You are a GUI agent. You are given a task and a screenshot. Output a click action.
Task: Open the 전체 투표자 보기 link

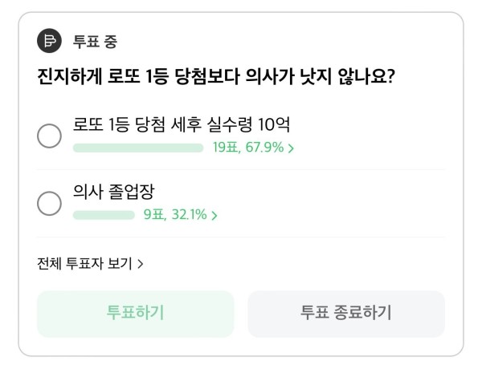pos(90,264)
